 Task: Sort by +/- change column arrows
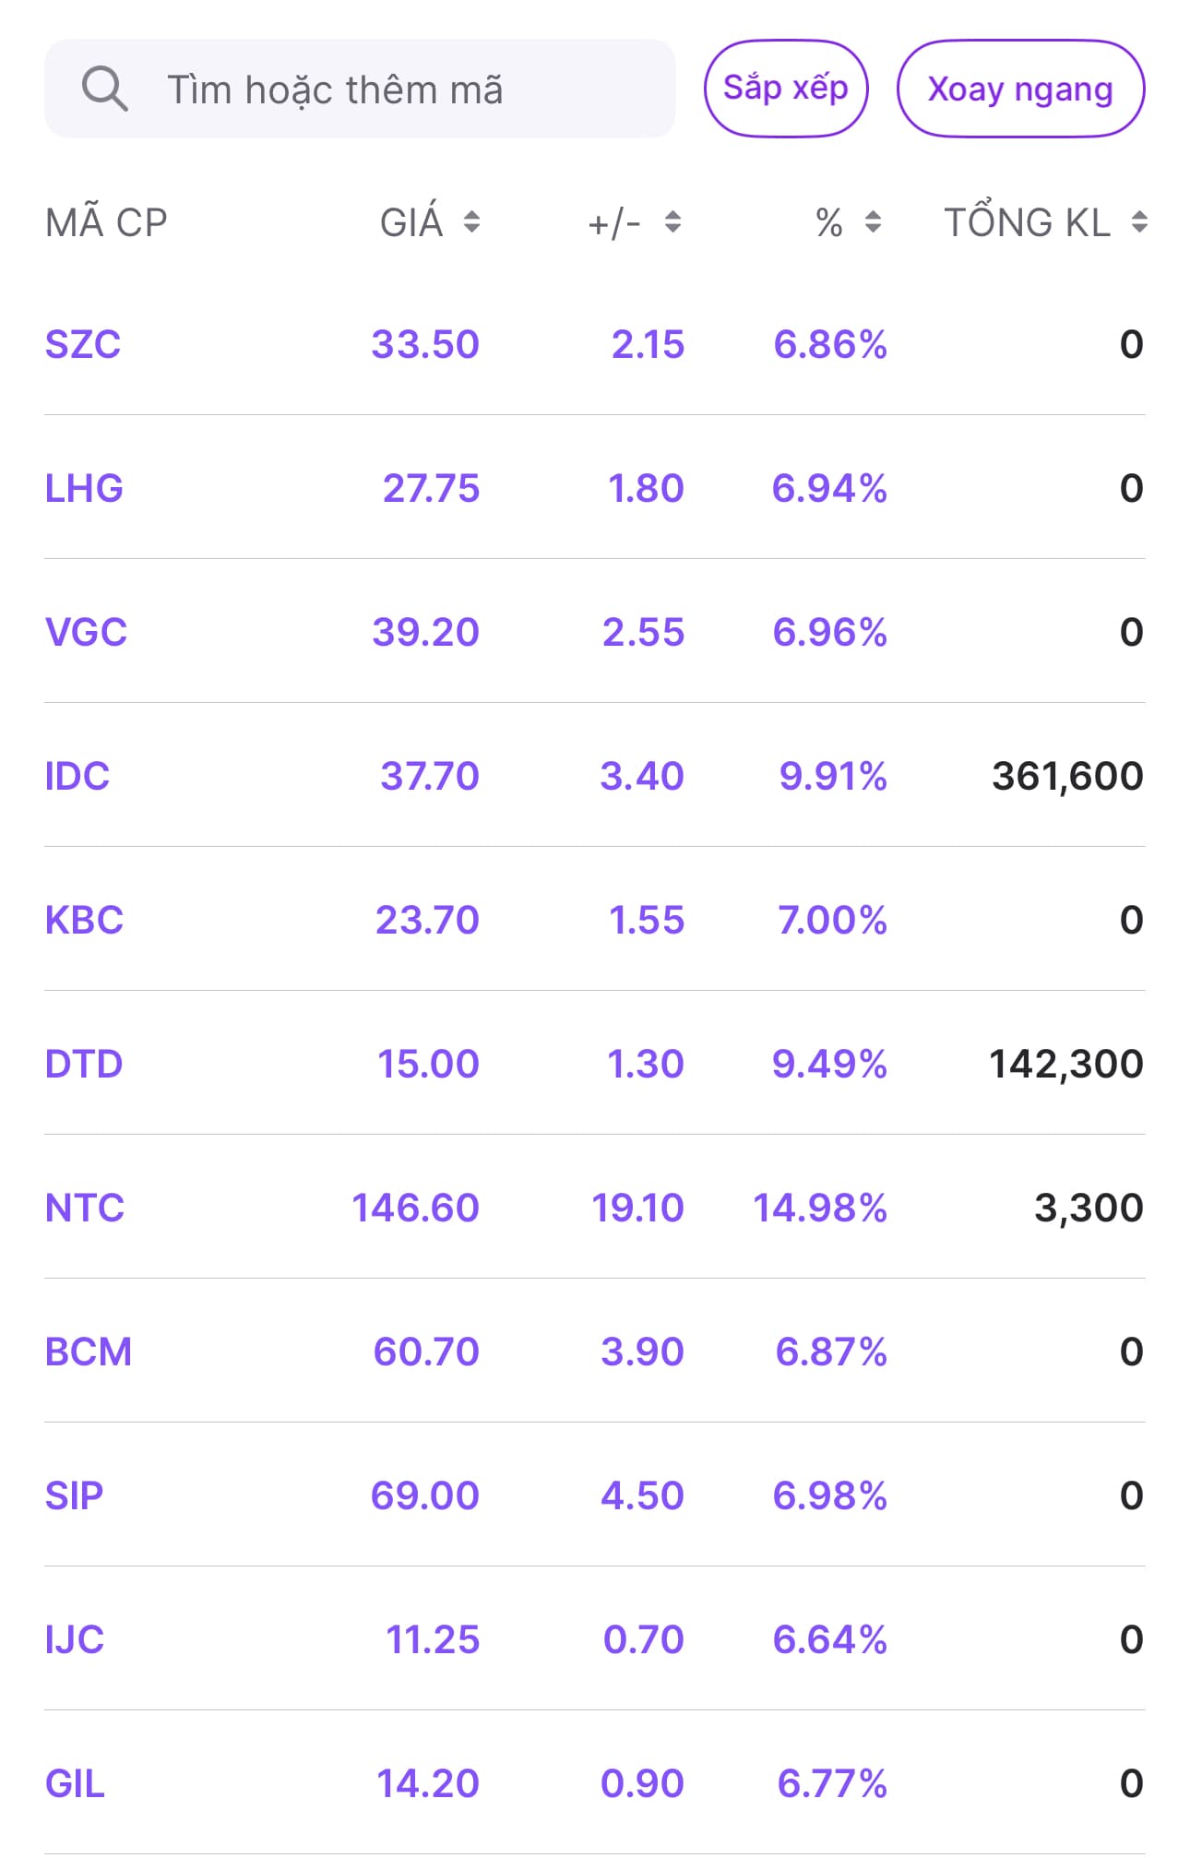[672, 222]
